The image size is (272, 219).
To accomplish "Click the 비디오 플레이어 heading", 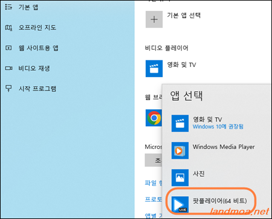I will tap(167, 48).
